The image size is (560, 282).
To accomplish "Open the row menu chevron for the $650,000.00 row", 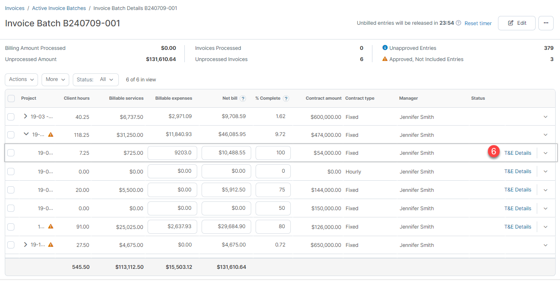I will (x=546, y=245).
